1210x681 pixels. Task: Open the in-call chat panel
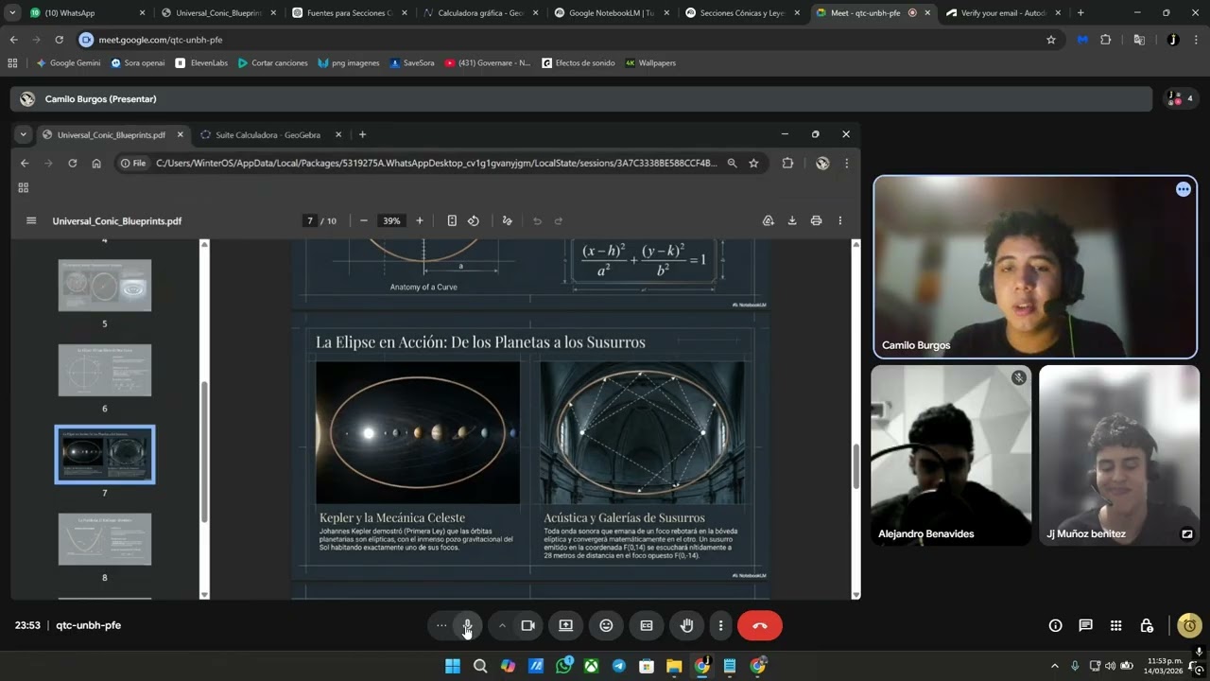point(1085,625)
